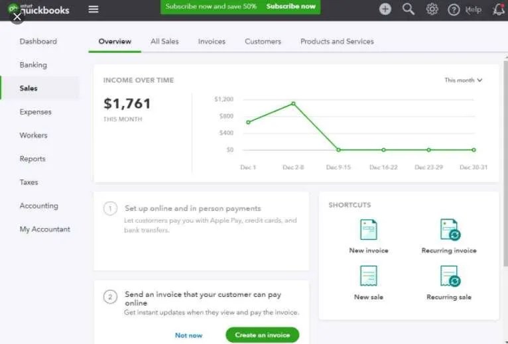Open Accounting in sidebar
Screen dimensions: 508x344
tap(39, 205)
